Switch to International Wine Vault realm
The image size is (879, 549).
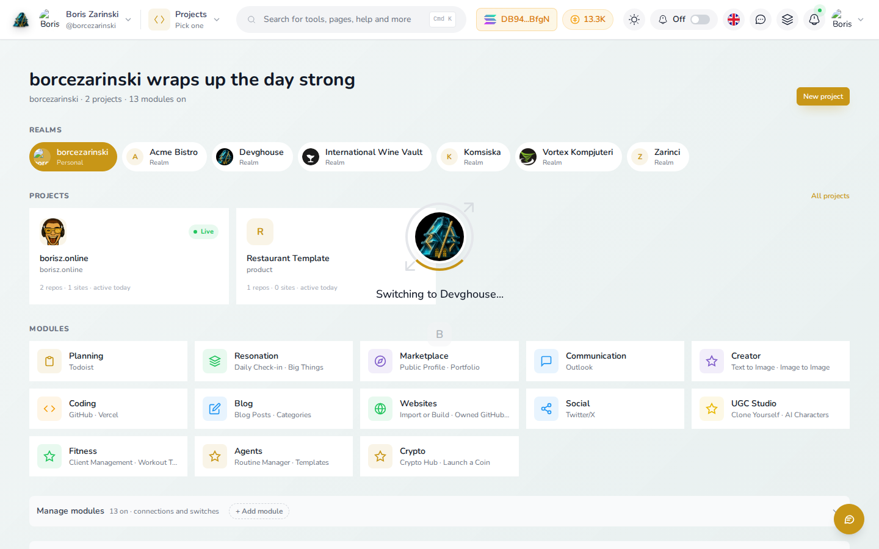coord(364,157)
